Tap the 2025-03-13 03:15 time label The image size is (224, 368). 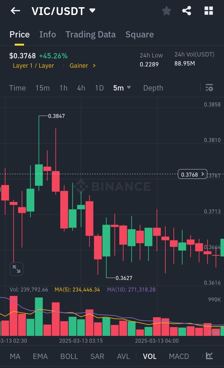tap(81, 341)
